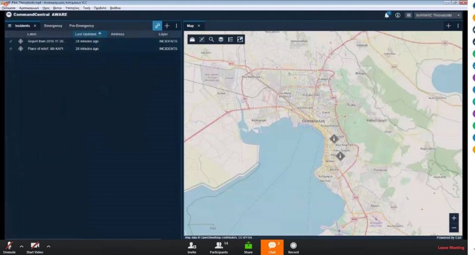Select 'Place of relief: 4th KAPI' incident label

click(45, 49)
